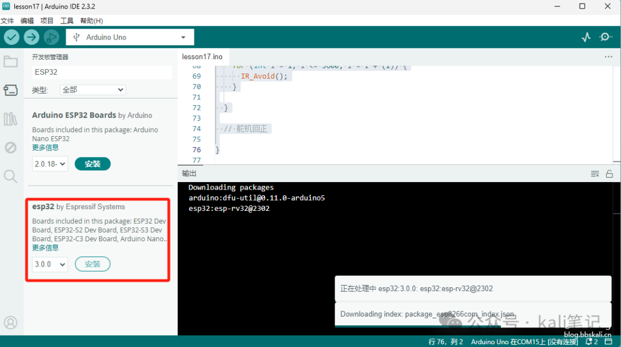Image resolution: width=621 pixels, height=347 pixels.
Task: Open the 文件 menu
Action: coord(7,21)
